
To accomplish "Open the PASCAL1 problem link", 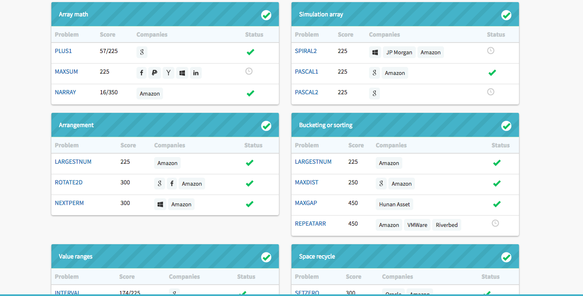I will (x=307, y=72).
